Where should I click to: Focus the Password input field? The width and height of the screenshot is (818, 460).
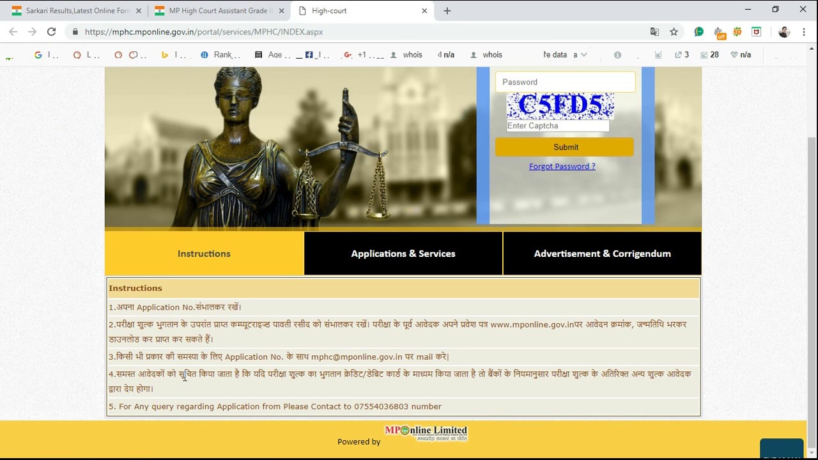pos(565,82)
